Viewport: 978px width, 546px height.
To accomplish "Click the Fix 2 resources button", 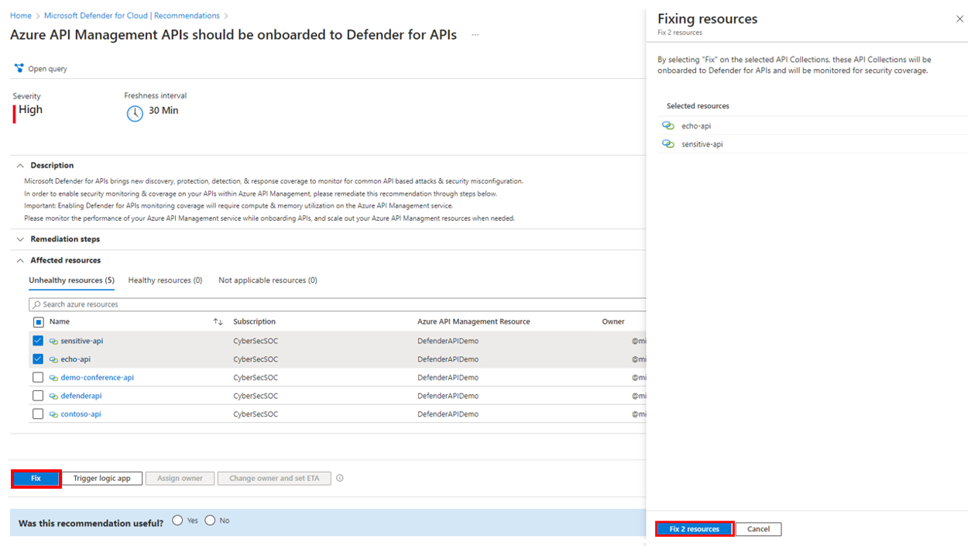I will [695, 529].
